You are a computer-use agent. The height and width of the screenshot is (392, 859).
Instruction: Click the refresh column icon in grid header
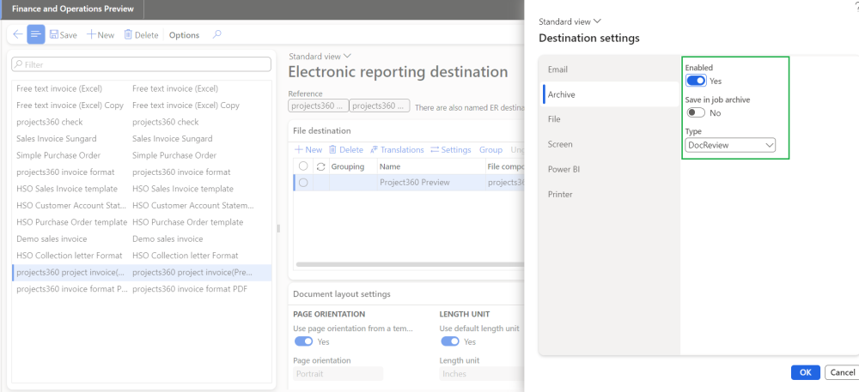[321, 166]
